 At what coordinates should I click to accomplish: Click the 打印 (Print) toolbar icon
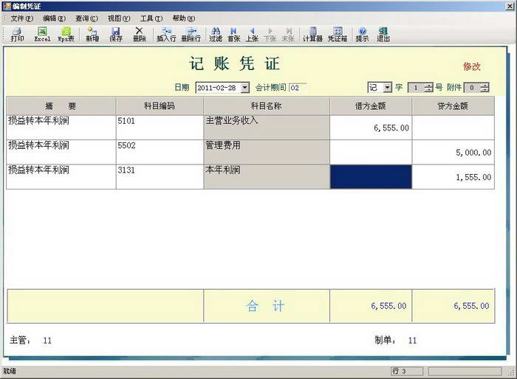(17, 34)
